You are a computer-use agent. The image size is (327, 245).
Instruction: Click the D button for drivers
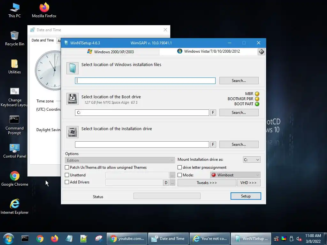(x=166, y=183)
